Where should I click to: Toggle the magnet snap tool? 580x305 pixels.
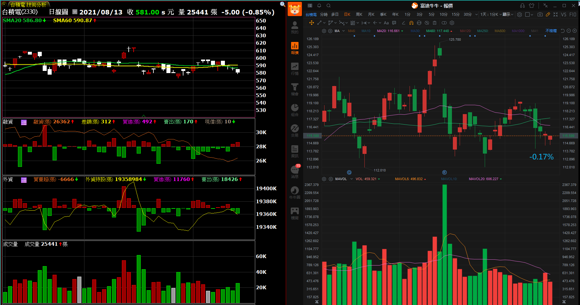[x=411, y=23]
